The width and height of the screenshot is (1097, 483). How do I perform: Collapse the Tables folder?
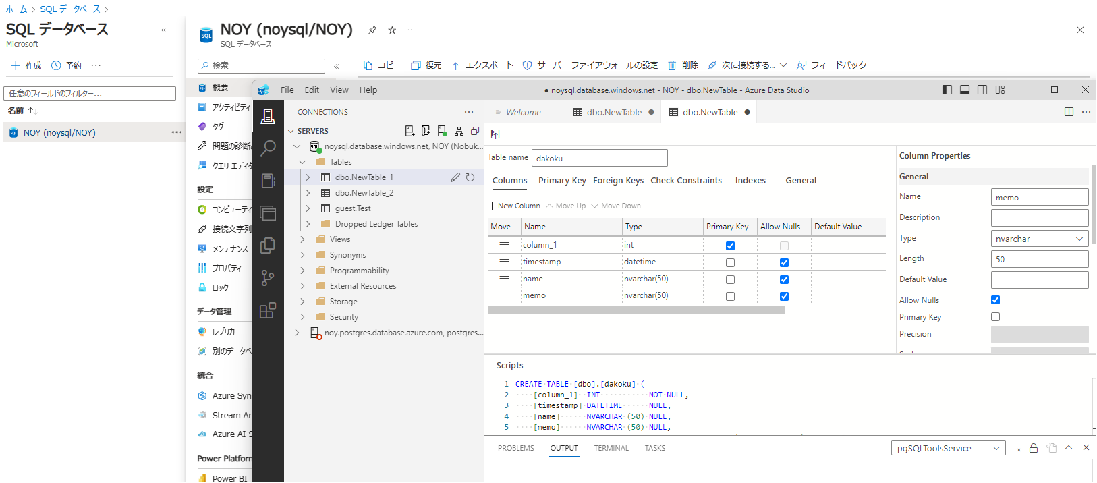coord(302,162)
